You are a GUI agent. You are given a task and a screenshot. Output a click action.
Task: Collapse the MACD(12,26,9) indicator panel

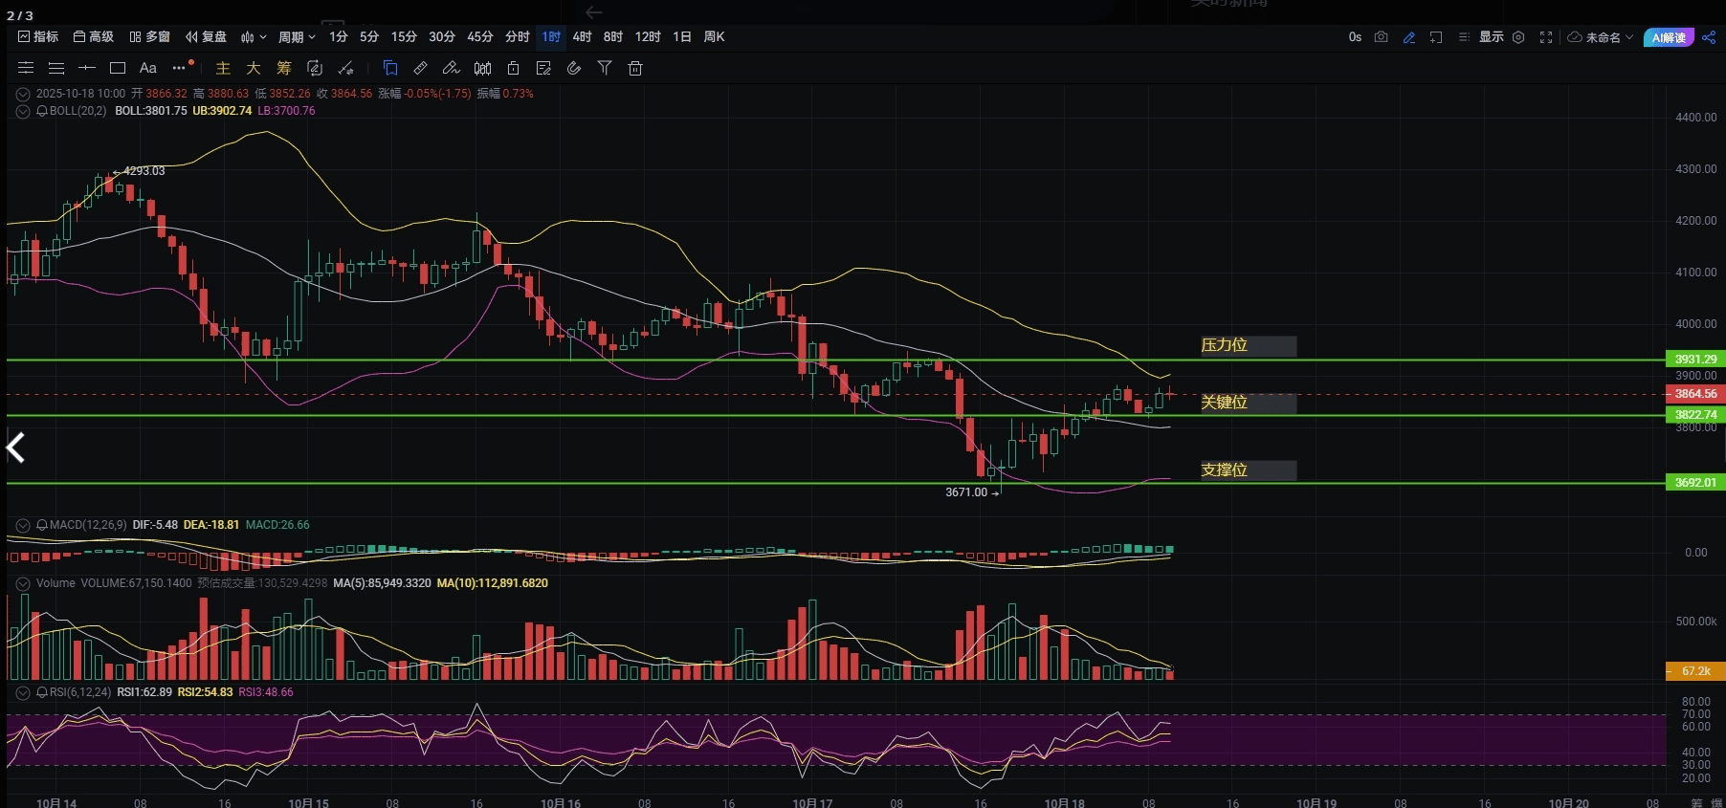pyautogui.click(x=23, y=525)
